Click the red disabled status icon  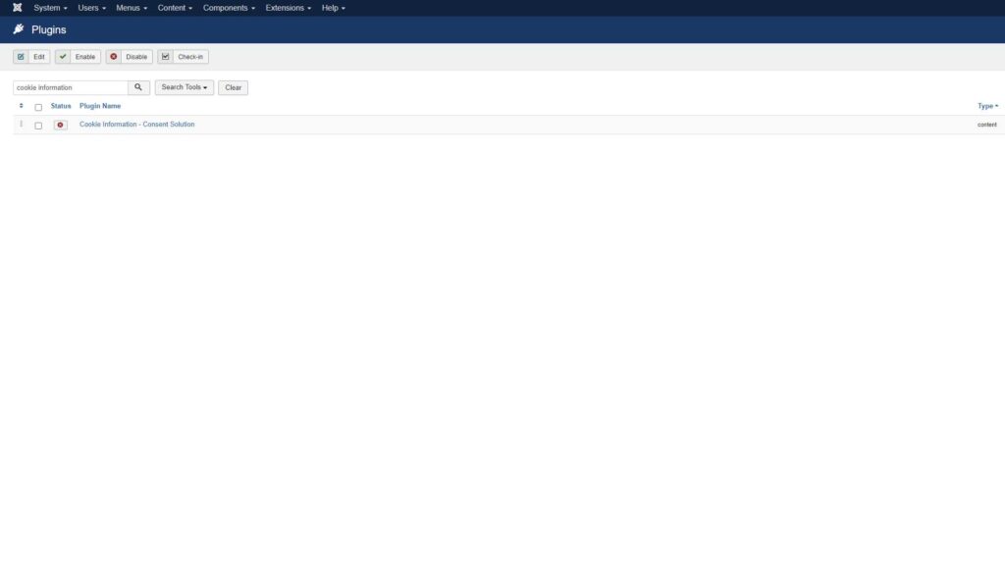coord(60,125)
